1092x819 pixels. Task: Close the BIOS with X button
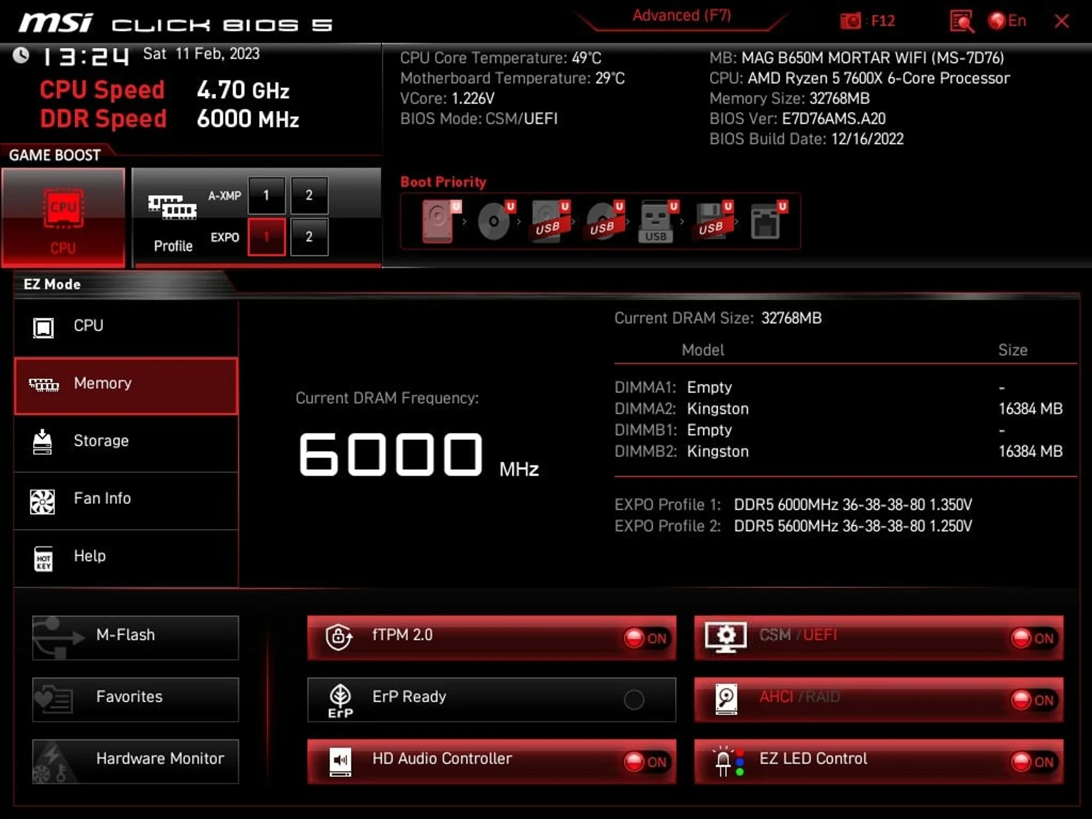tap(1061, 21)
